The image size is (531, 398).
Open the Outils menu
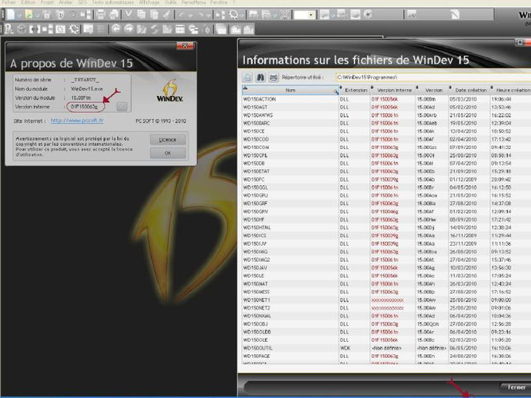pos(171,2)
